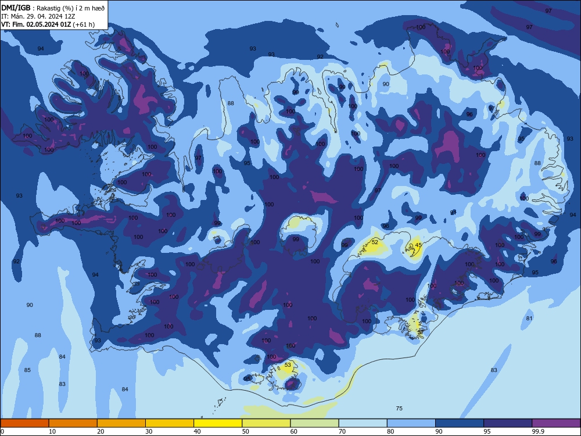Click the '45' humidity value on the map

click(x=418, y=245)
